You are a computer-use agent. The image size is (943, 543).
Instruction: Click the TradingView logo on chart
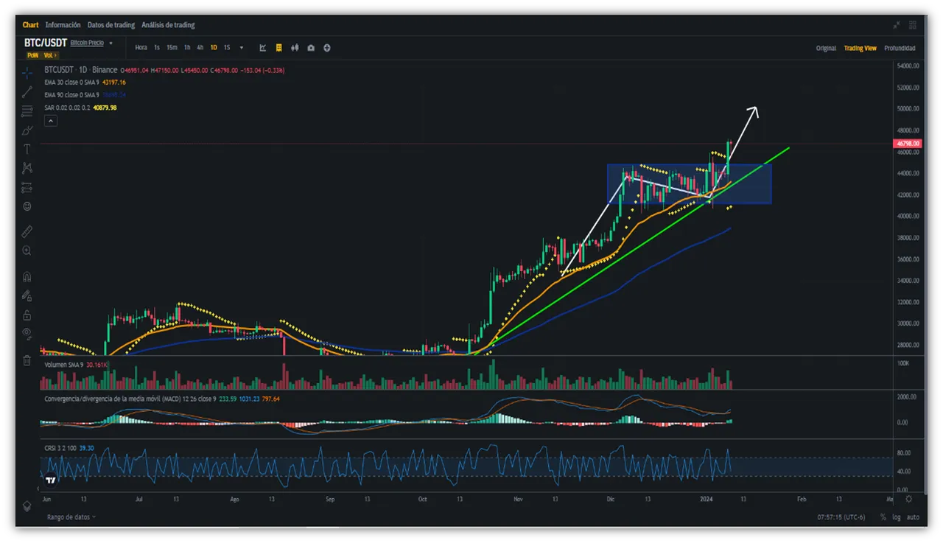tap(51, 480)
